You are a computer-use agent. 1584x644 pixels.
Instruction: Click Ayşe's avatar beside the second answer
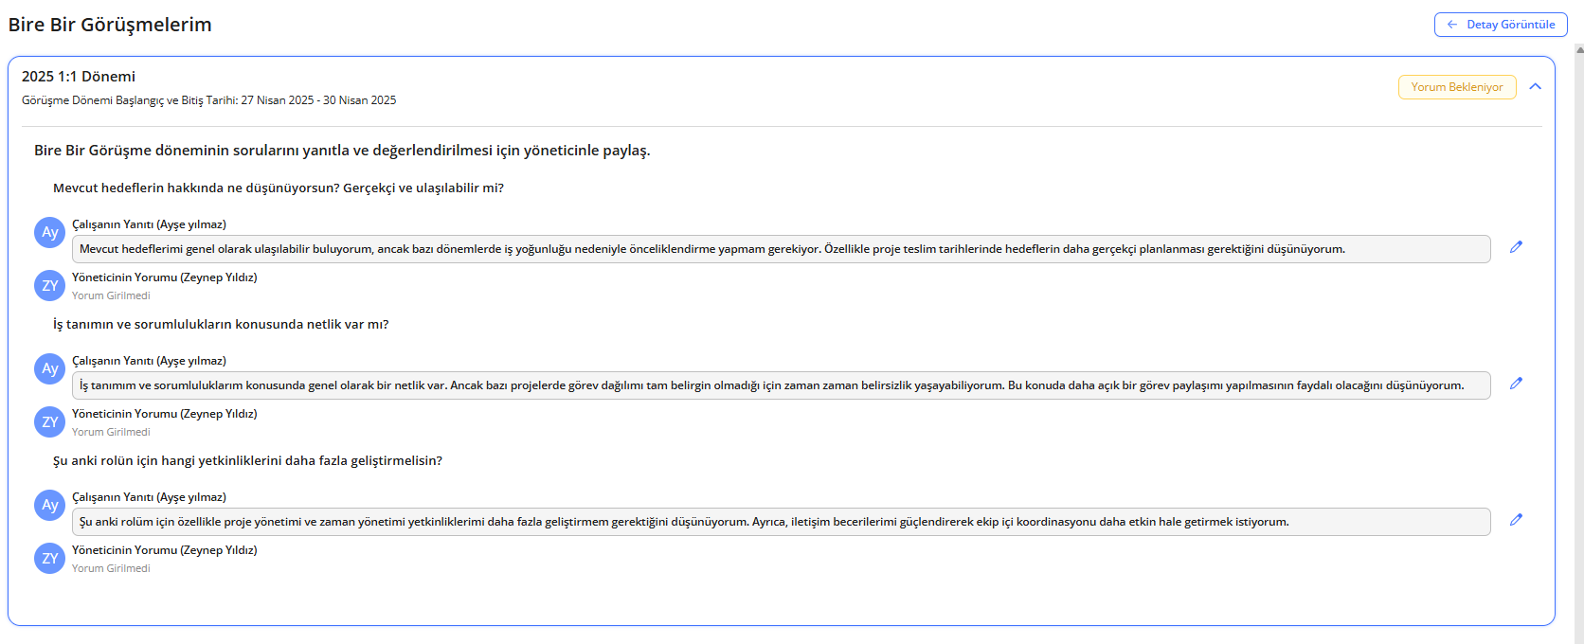(49, 369)
